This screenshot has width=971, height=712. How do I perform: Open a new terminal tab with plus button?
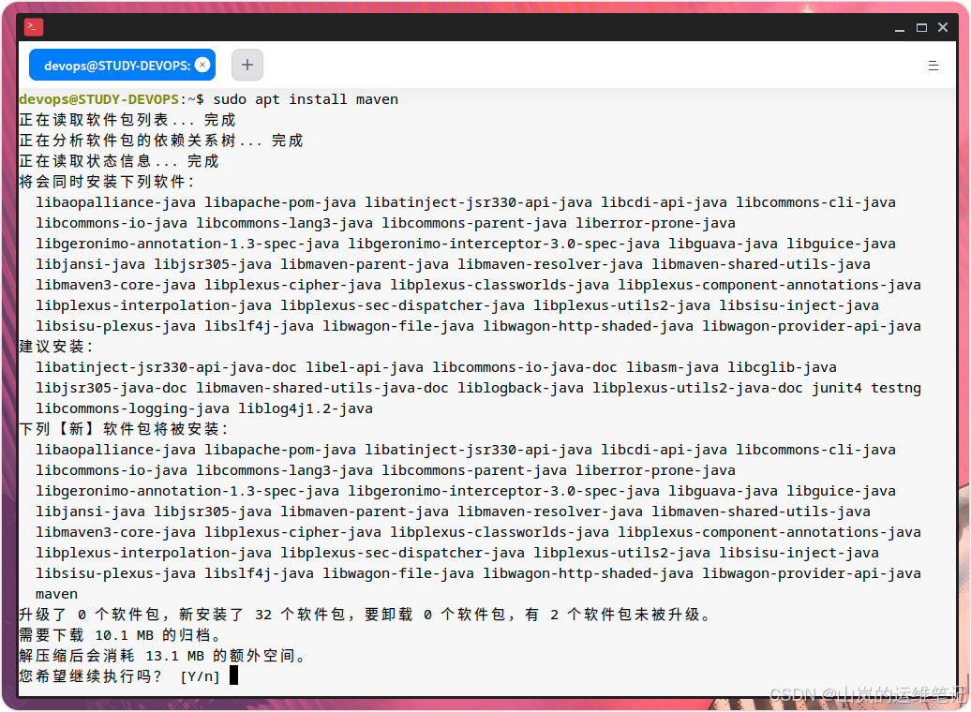click(247, 65)
